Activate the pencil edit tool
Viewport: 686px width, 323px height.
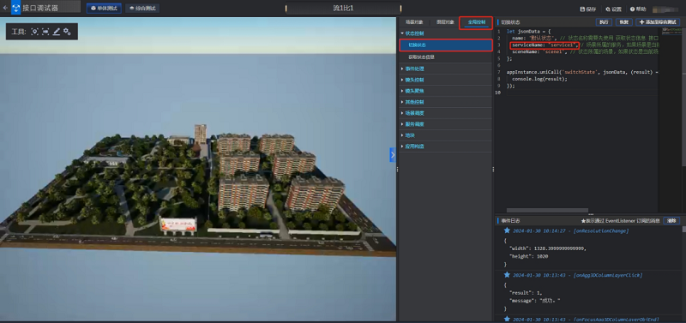pos(56,32)
